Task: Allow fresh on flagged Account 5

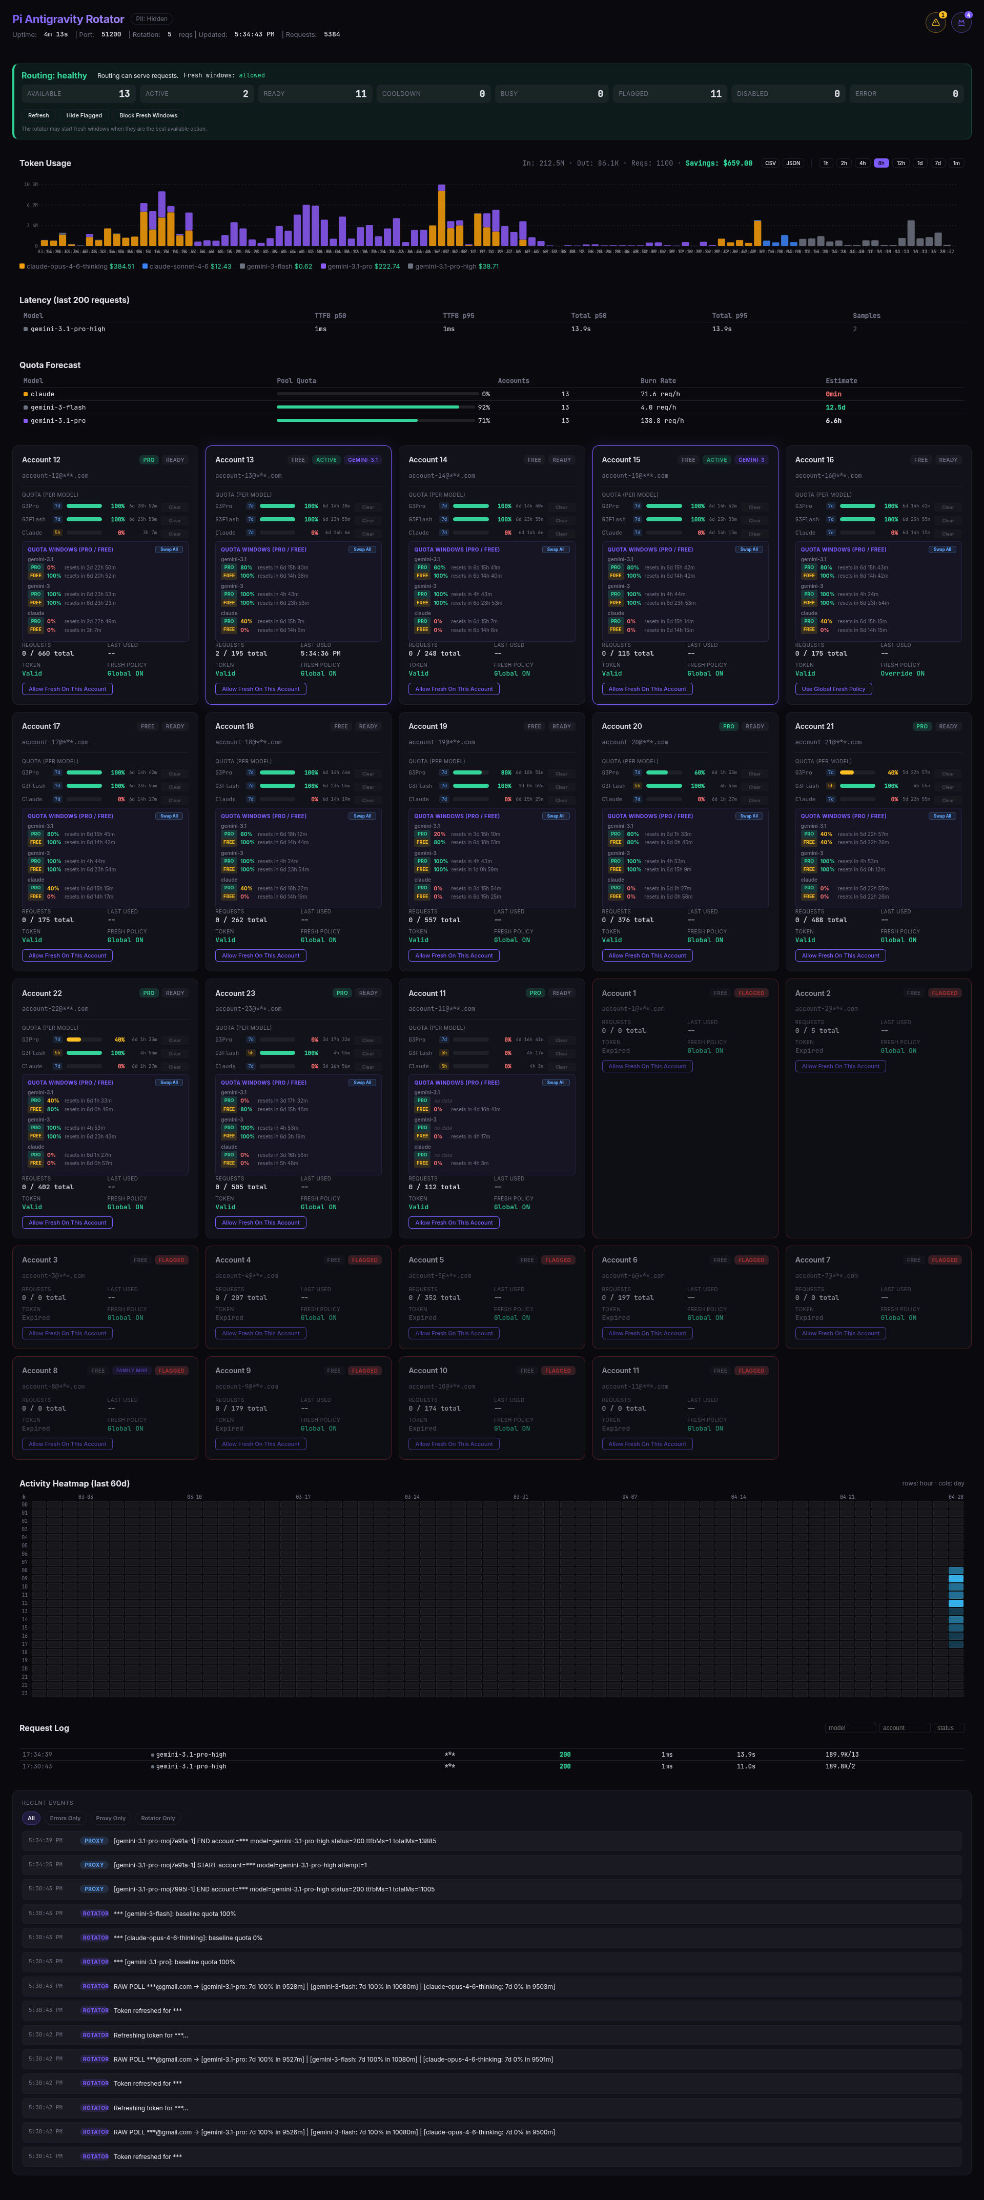Action: pyautogui.click(x=454, y=1333)
